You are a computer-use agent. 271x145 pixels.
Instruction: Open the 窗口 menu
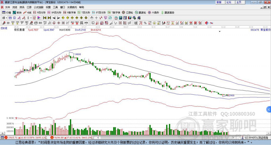click(62, 7)
